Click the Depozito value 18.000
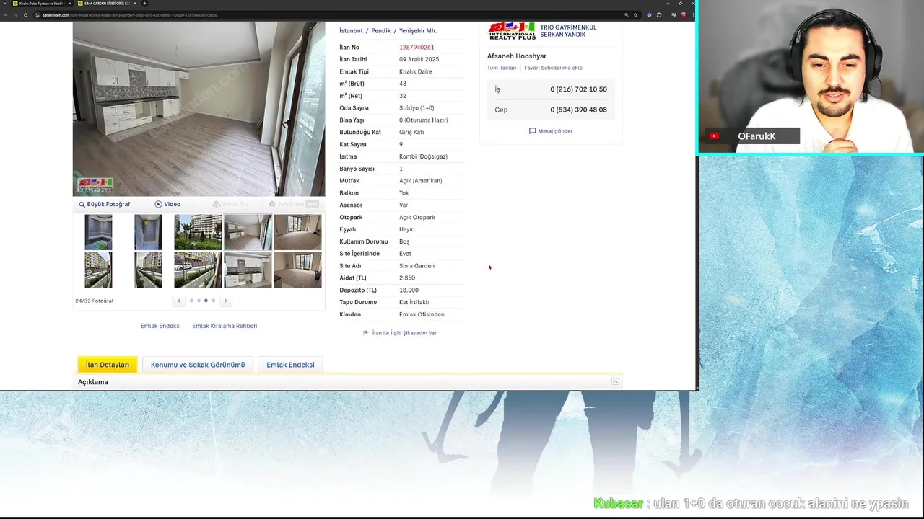The width and height of the screenshot is (924, 519). (409, 290)
